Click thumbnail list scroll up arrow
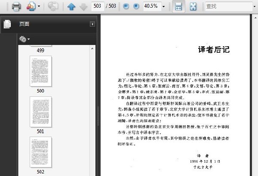Screen dimensions: 258x176 92,48
